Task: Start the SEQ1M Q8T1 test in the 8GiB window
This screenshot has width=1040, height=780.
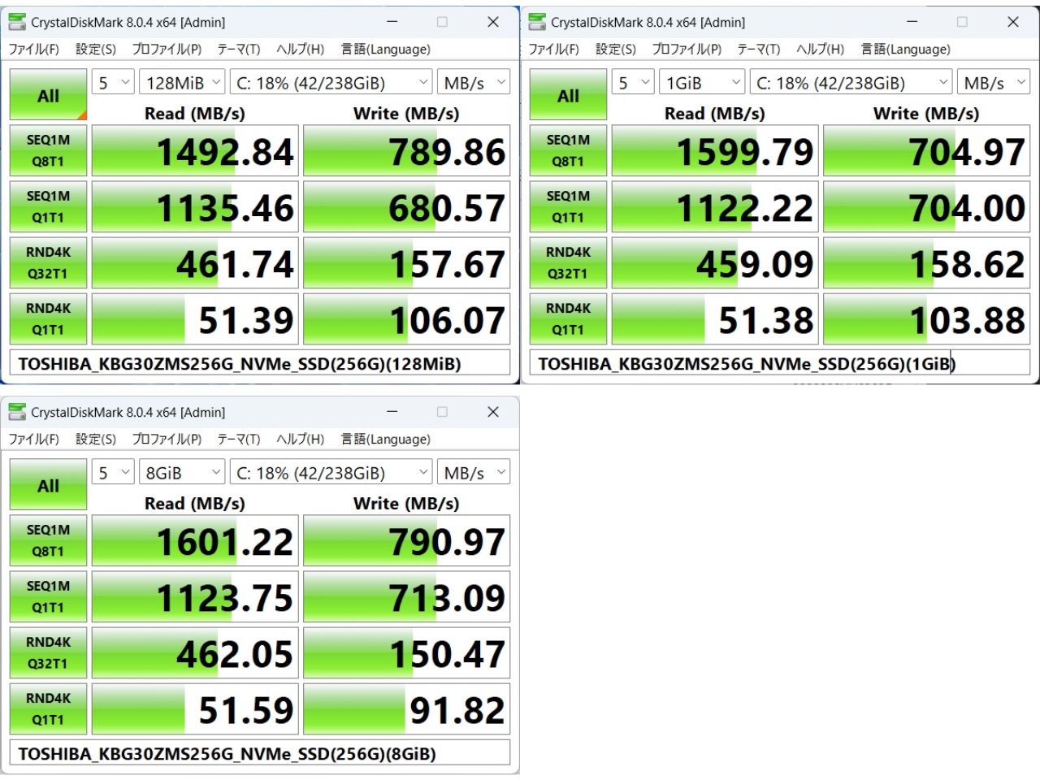Action: pos(48,540)
